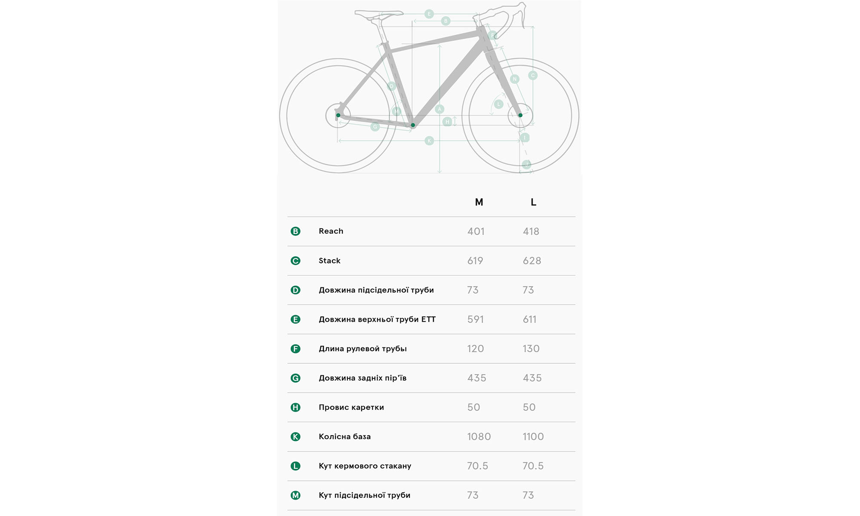Click the K wheelbase marker on bike diagram
Image resolution: width=860 pixels, height=516 pixels.
[x=429, y=141]
